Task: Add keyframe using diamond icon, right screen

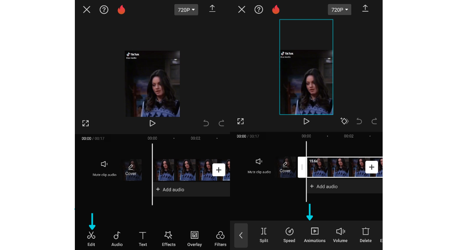Action: [x=345, y=121]
